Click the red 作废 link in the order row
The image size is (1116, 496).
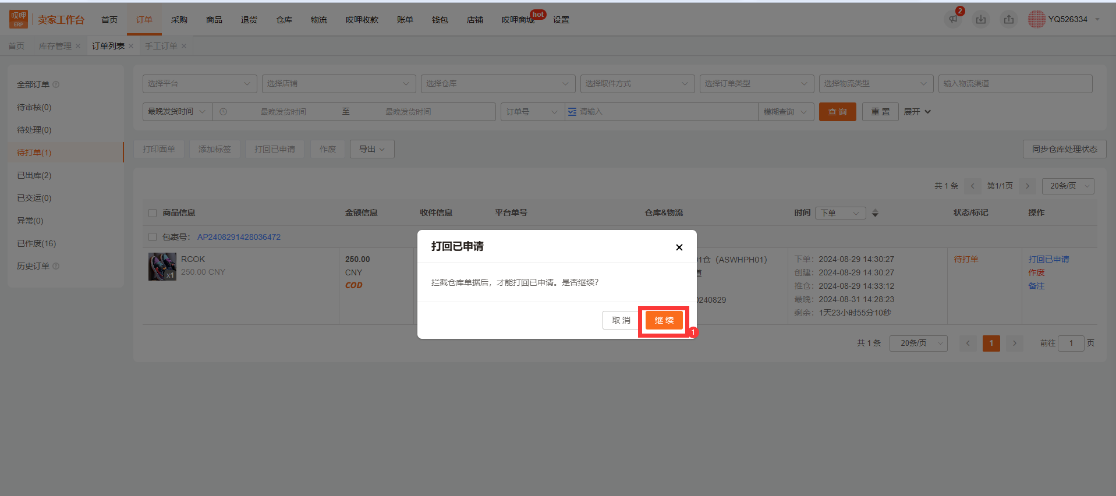tap(1036, 272)
